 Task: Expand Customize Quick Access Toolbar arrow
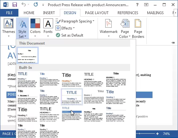click(x=43, y=5)
